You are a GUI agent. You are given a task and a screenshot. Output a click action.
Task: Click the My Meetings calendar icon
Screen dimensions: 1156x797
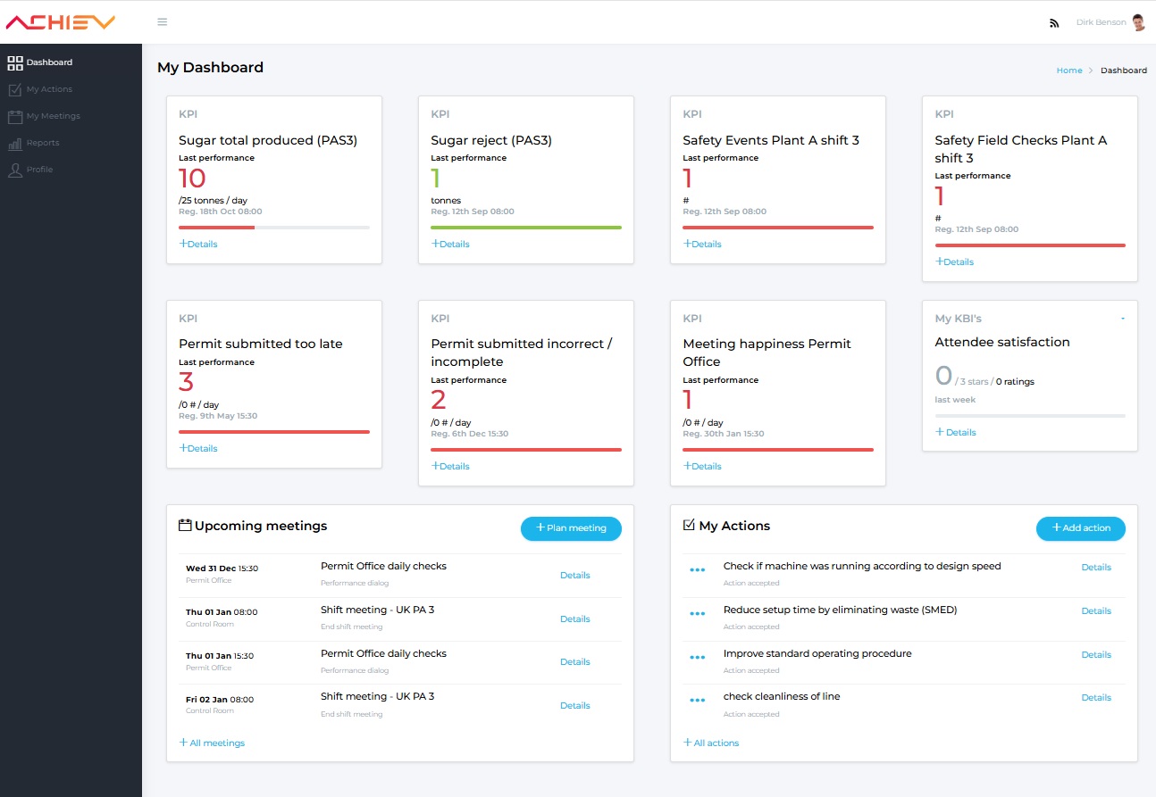pos(15,116)
